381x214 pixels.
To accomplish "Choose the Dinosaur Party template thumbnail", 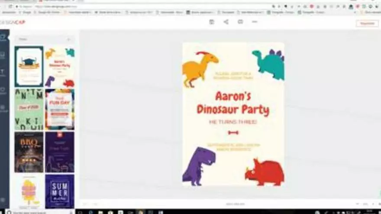I will pyautogui.click(x=60, y=67).
